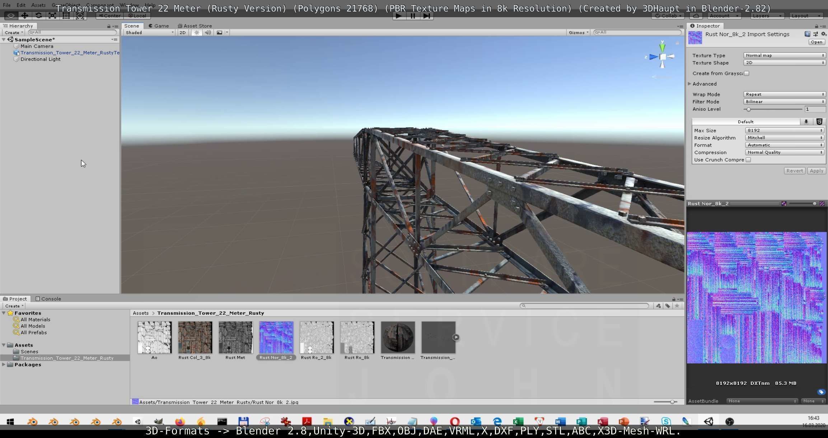Toggle scene lighting sun icon
Viewport: 828px width, 438px height.
click(x=197, y=33)
